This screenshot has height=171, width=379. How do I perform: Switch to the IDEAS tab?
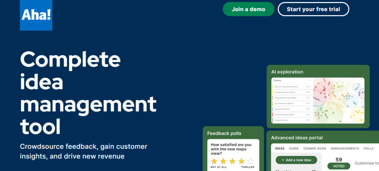pyautogui.click(x=280, y=148)
